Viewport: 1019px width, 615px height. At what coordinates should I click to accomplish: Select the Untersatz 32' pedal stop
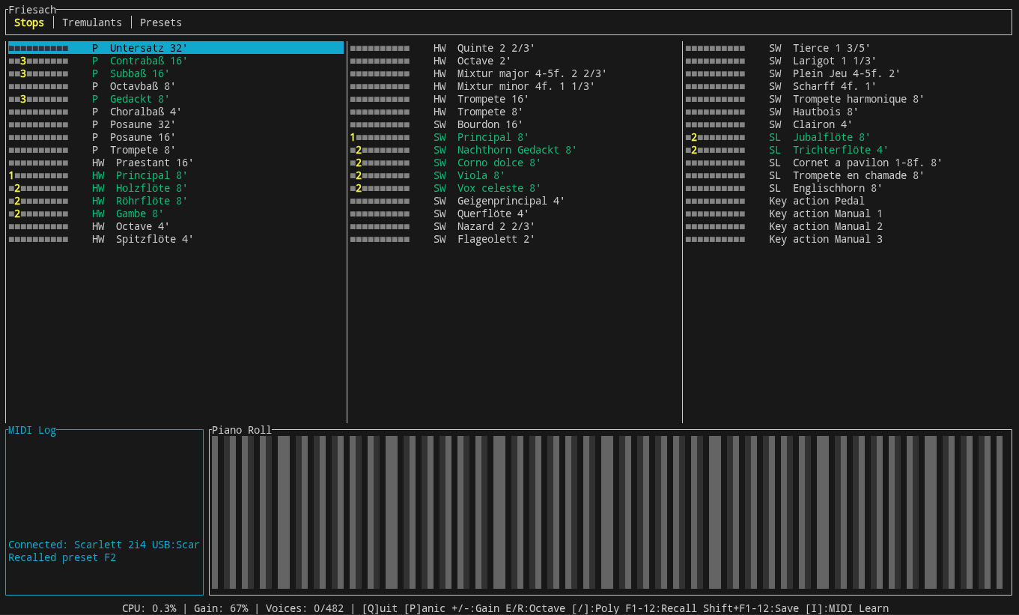(176, 48)
